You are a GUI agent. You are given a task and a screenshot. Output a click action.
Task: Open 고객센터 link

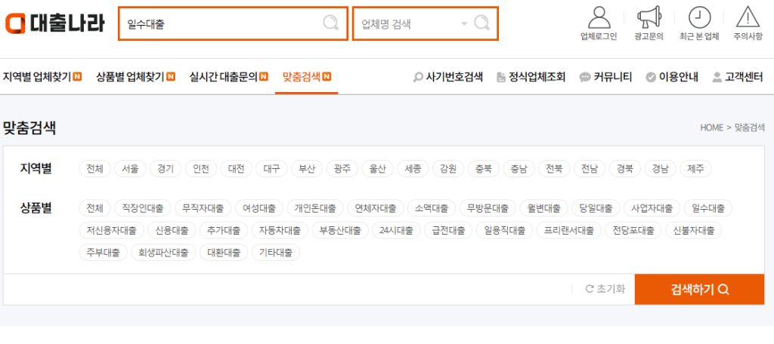[738, 77]
